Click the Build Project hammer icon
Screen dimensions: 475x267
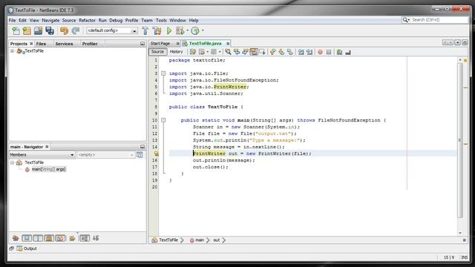point(145,30)
